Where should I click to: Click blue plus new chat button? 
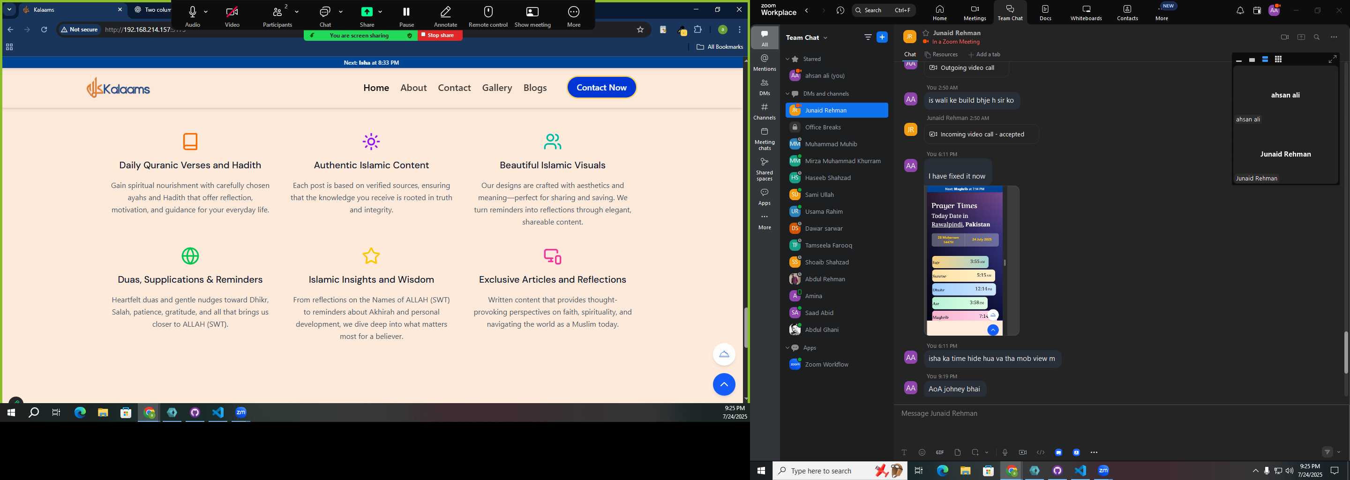tap(882, 37)
